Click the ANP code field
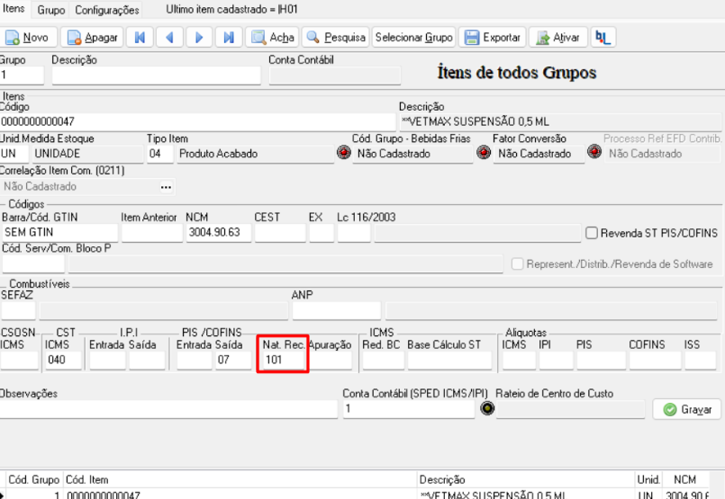Viewport: 725px width, 499px height. 337,311
